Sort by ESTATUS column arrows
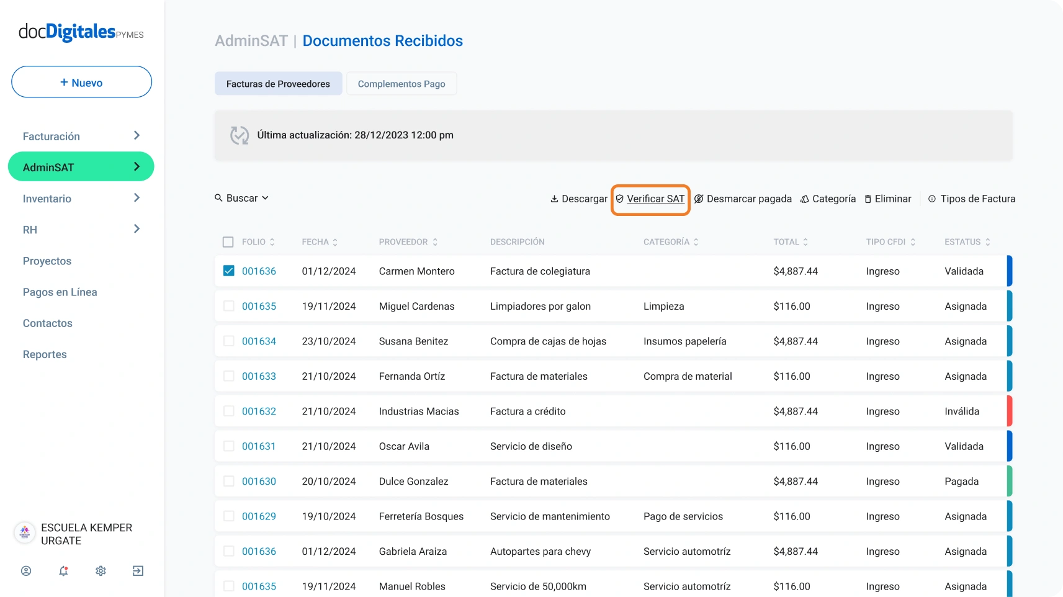The width and height of the screenshot is (1063, 597). (987, 242)
